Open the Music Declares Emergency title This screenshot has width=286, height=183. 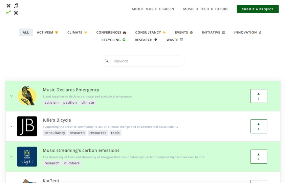(71, 90)
